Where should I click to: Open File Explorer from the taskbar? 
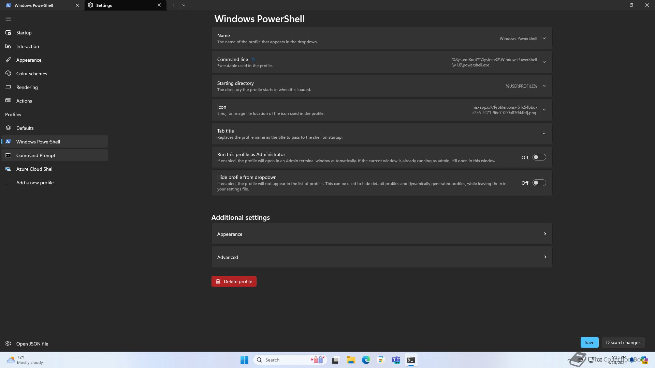tap(351, 360)
